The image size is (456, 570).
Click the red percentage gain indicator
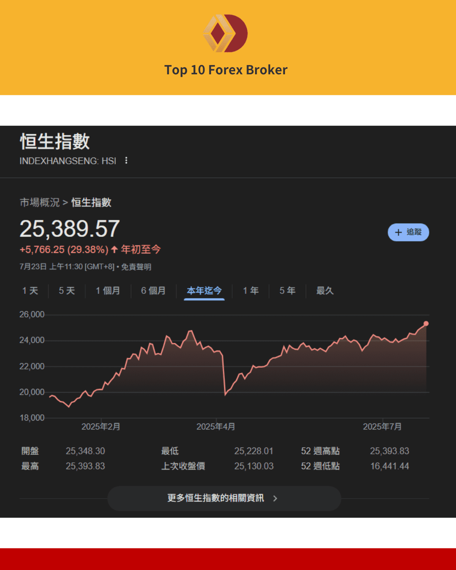(63, 250)
